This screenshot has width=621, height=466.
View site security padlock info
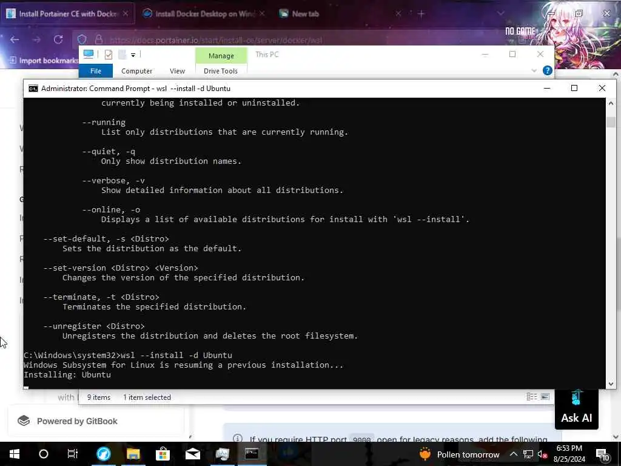99,39
